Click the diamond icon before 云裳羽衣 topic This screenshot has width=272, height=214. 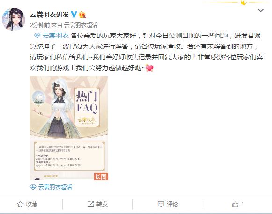tap(37, 36)
